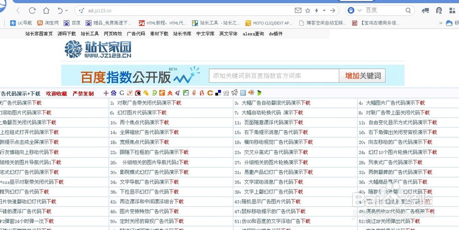Share via Sina Weibo eye icon
Viewport: 459px width, 230px height.
[x=138, y=93]
